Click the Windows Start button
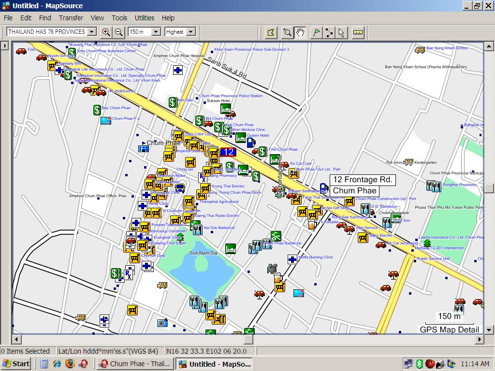Screen dimensions: 495x371 [16, 364]
